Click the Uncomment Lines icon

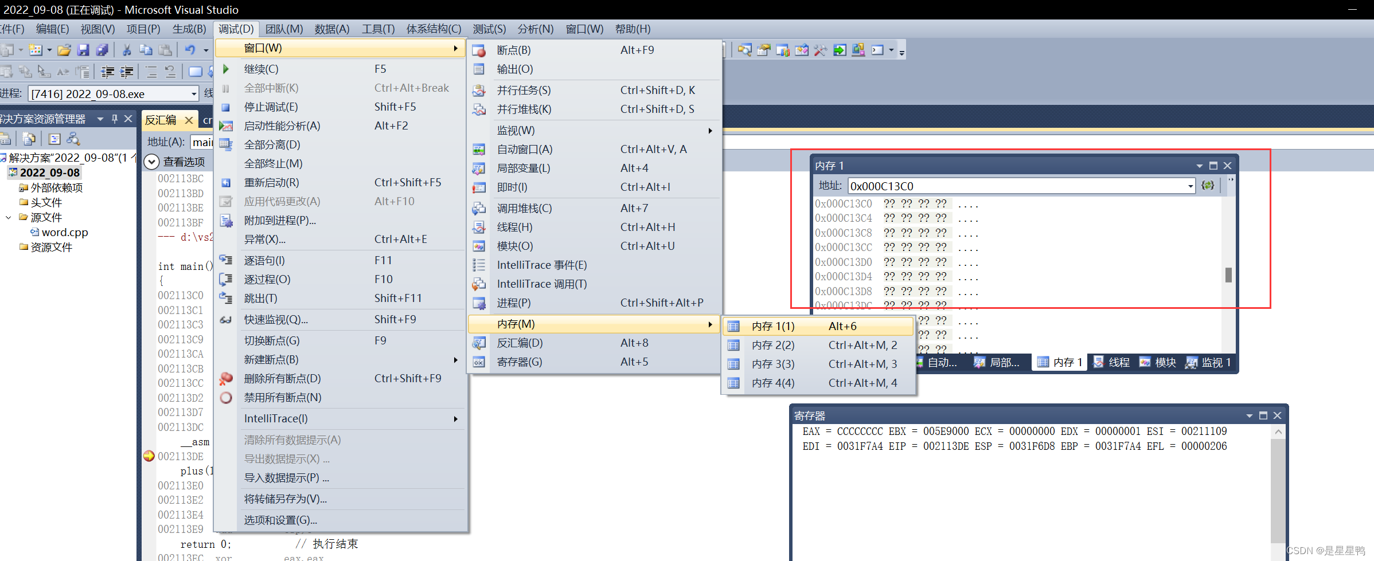[170, 72]
